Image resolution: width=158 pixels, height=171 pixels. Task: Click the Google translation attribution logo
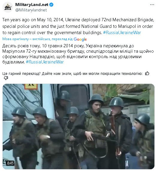point(80,39)
